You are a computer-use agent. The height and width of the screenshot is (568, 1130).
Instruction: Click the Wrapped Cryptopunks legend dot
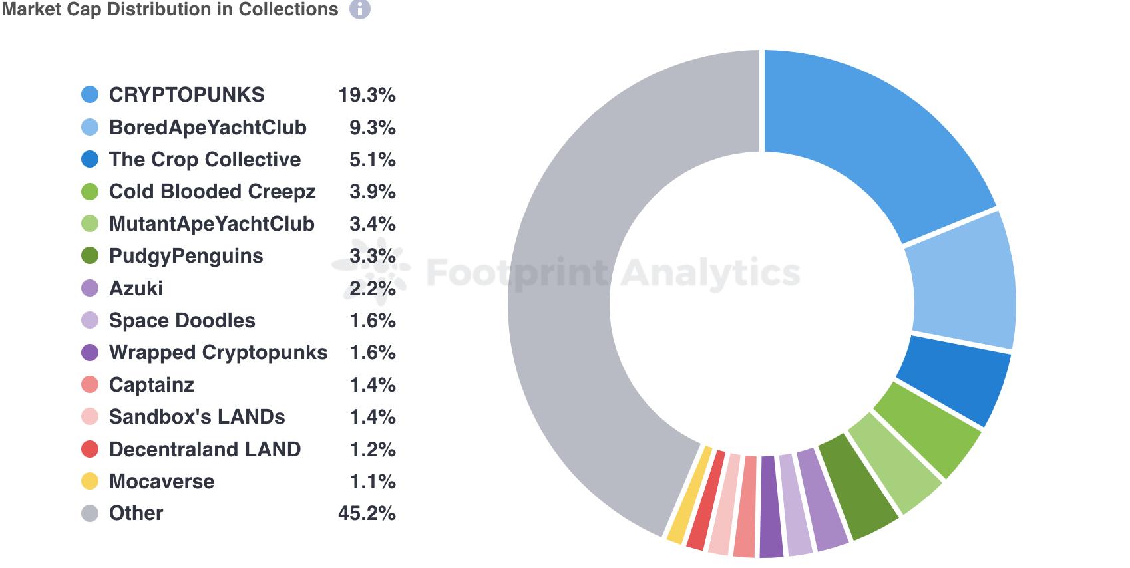(90, 353)
